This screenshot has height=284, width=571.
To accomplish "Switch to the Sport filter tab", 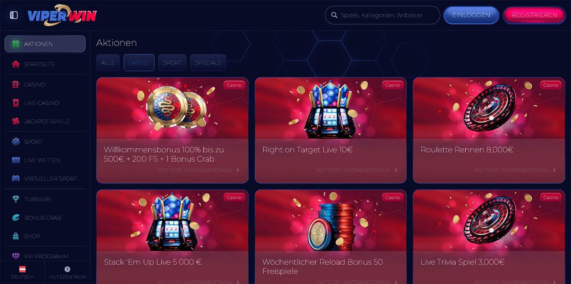I will coord(172,63).
